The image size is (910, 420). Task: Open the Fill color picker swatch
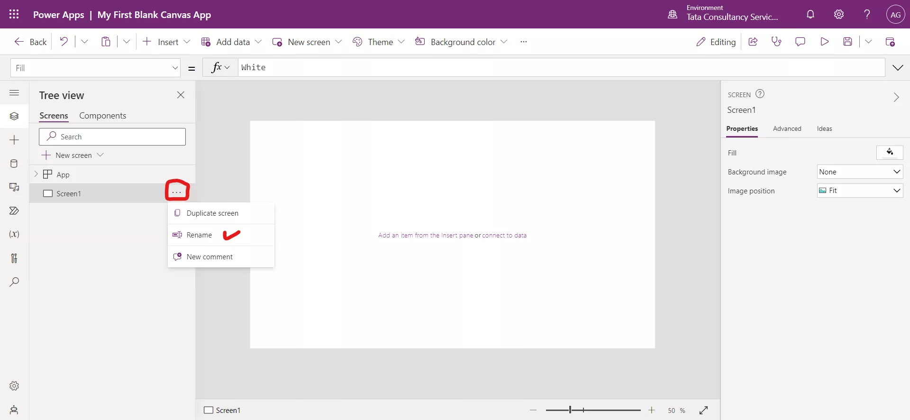point(890,153)
